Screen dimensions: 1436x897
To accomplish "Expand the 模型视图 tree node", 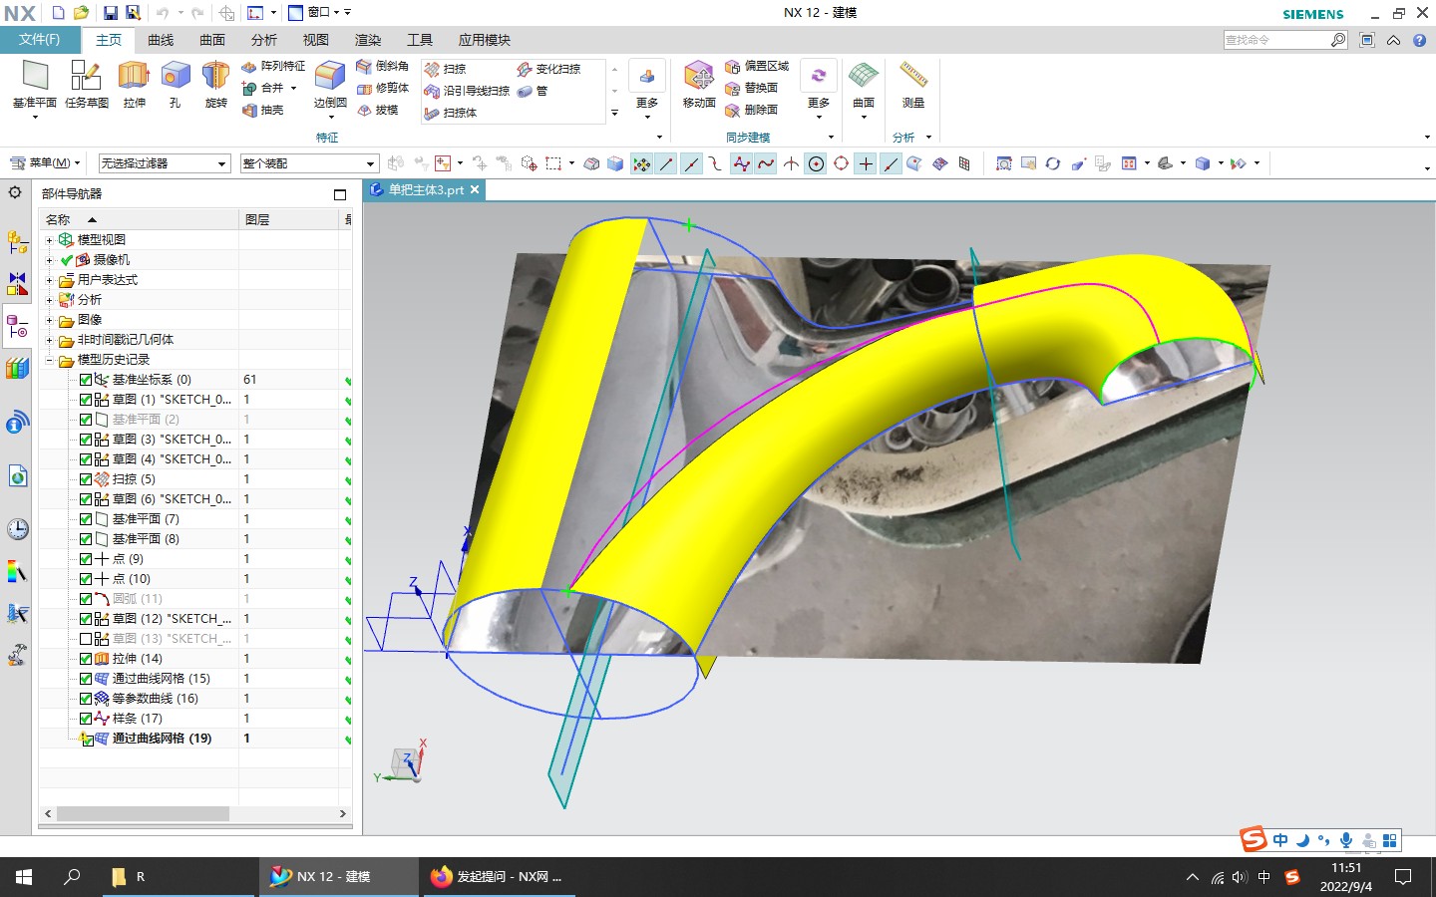I will click(49, 240).
